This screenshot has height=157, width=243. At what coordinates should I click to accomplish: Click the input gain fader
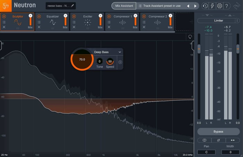(199, 49)
